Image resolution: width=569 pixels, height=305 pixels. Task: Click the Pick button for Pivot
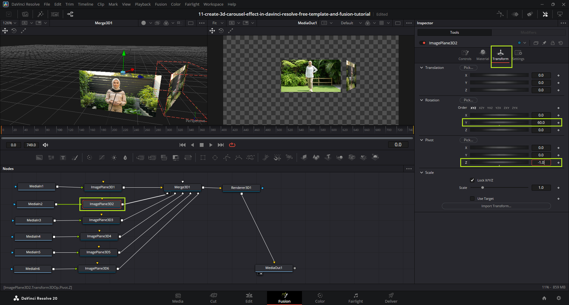click(x=468, y=140)
